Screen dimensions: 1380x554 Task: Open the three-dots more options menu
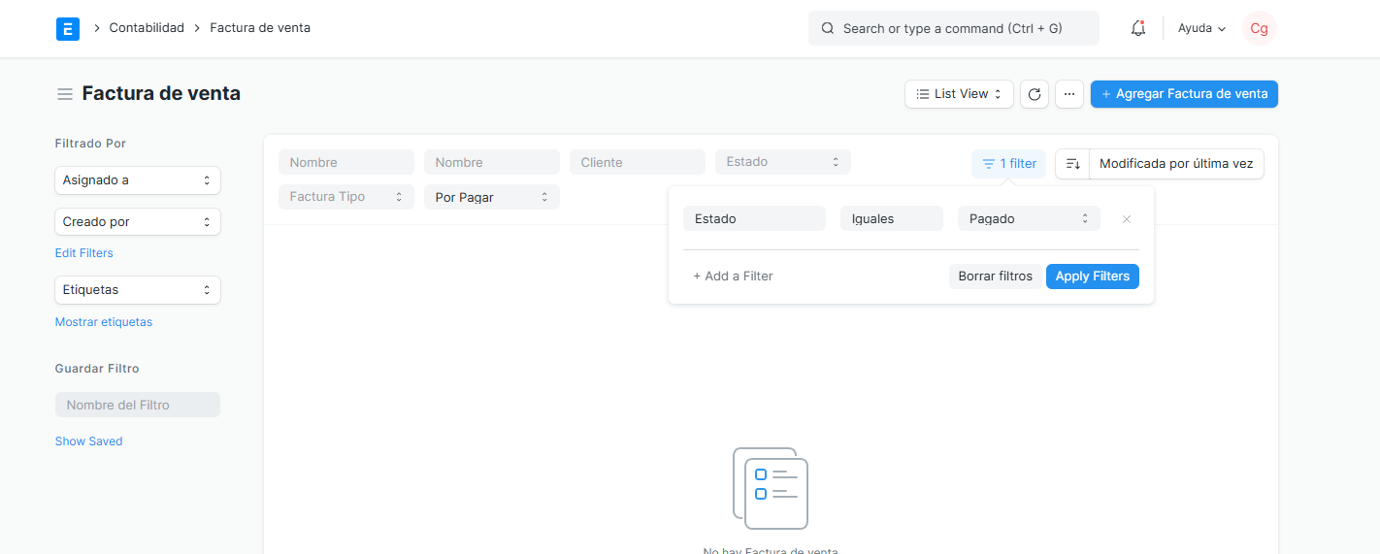pyautogui.click(x=1069, y=94)
